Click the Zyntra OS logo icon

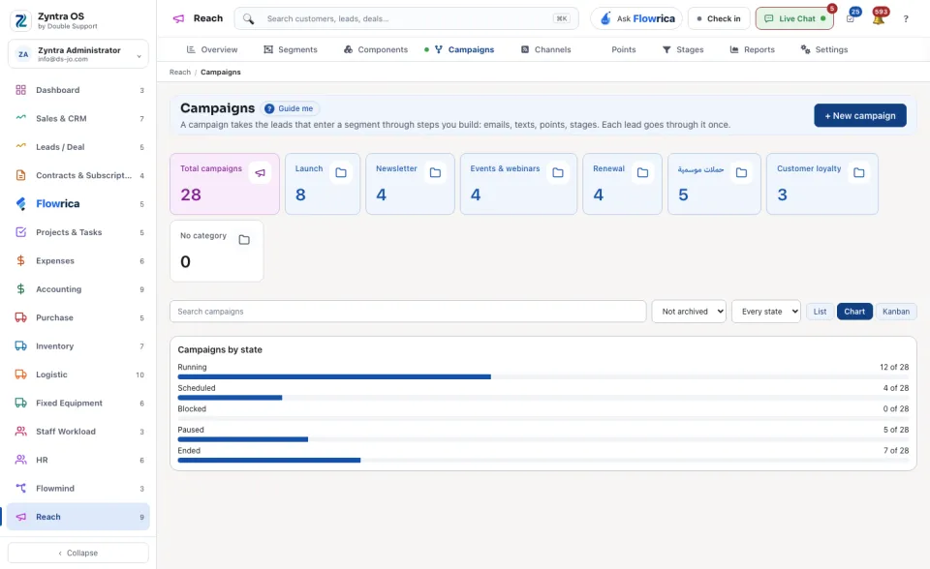coord(20,20)
